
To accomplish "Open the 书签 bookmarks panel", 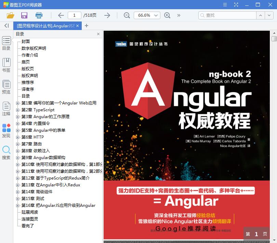I will (x=6, y=65).
